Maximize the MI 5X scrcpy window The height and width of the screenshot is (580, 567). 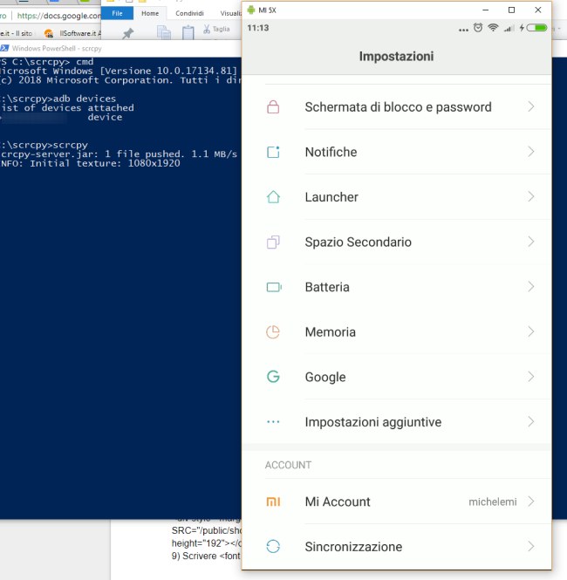point(511,10)
